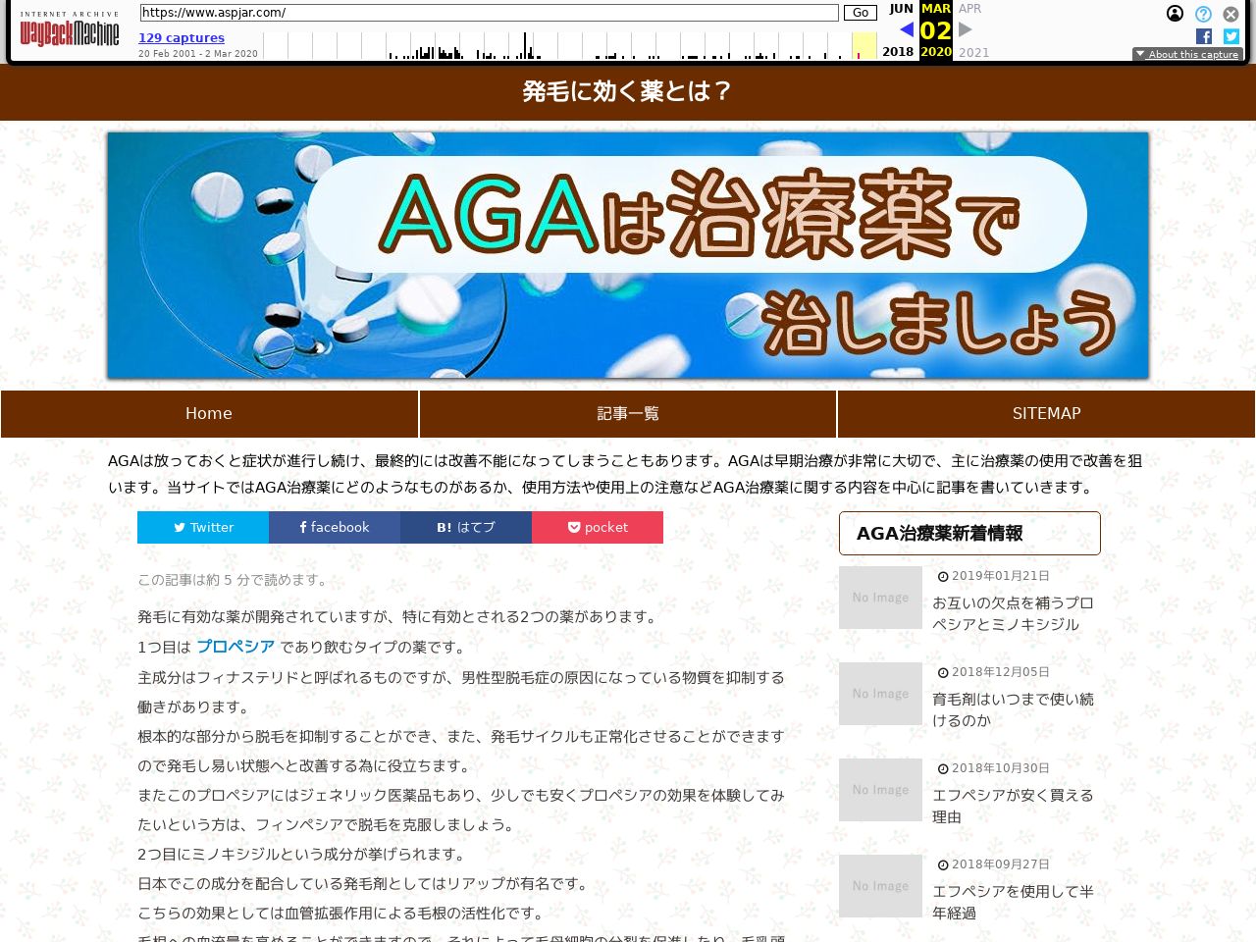Share capture via Facebook icon in toolbar
The image size is (1256, 942).
1204,36
